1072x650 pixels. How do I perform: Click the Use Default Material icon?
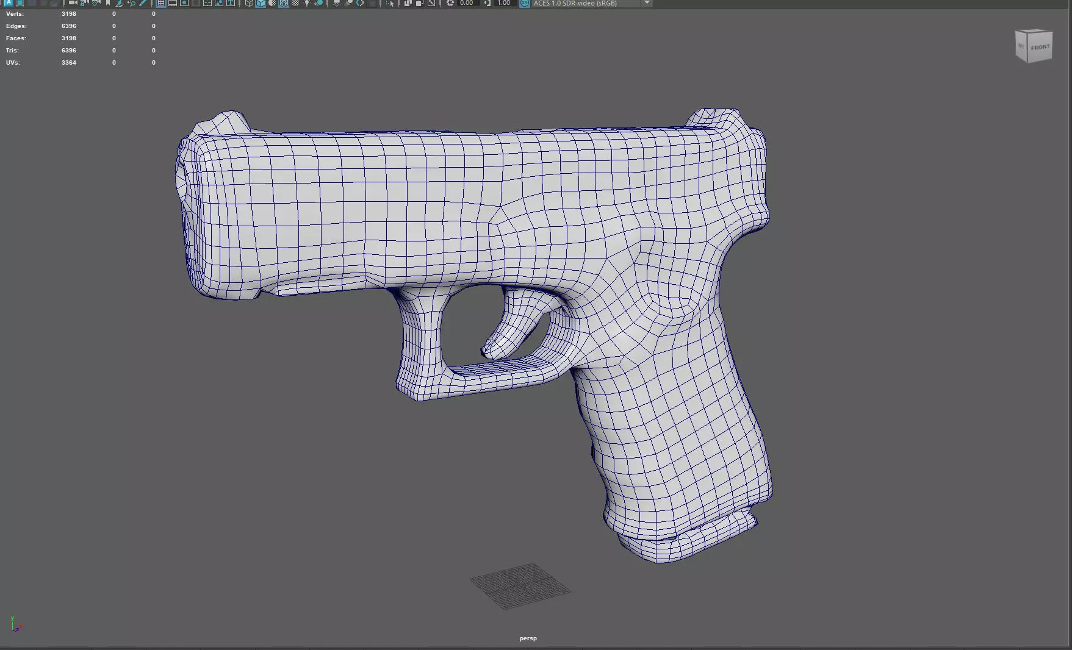(x=272, y=3)
